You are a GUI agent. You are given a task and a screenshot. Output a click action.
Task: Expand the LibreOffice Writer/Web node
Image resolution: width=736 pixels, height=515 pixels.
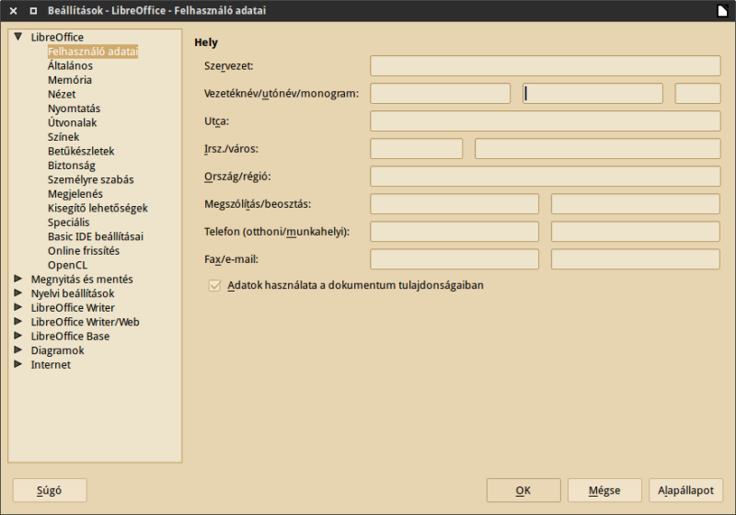17,321
